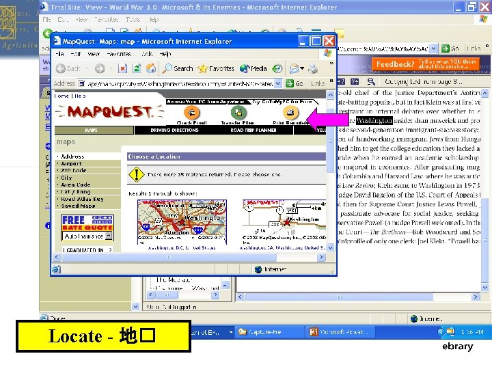Click MapQuest horizontal scrollbar left arrow
This screenshot has height=369, width=492.
(56, 258)
